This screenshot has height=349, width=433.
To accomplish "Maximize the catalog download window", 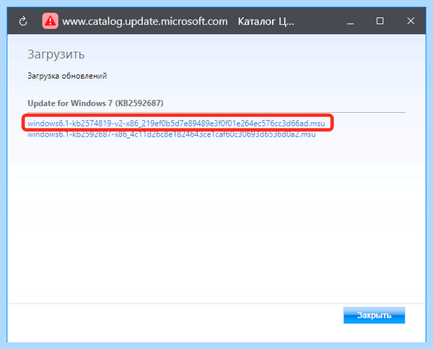I will (380, 21).
